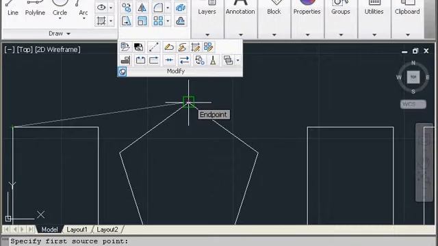Select the Arc drawing tool
This screenshot has height=246, width=438.
pos(83,8)
